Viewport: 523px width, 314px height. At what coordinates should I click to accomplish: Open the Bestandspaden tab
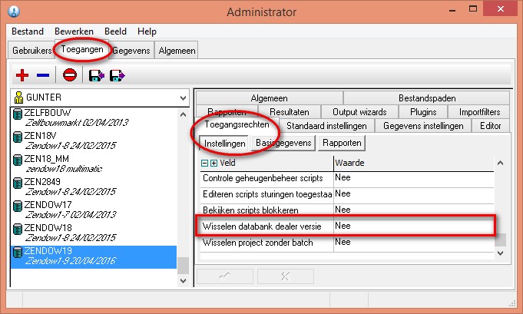coord(427,98)
